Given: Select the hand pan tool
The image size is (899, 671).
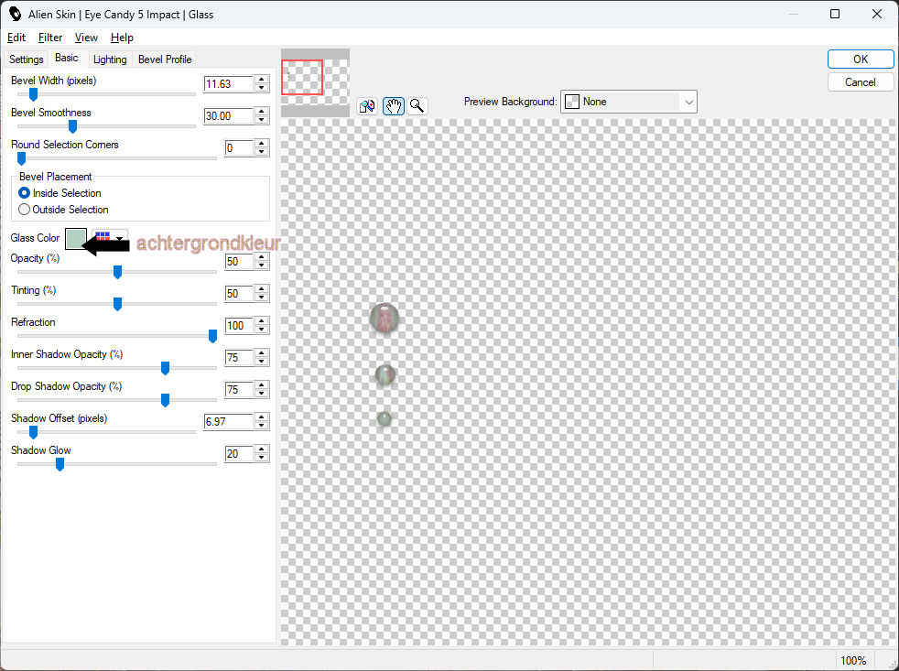Looking at the screenshot, I should [394, 106].
